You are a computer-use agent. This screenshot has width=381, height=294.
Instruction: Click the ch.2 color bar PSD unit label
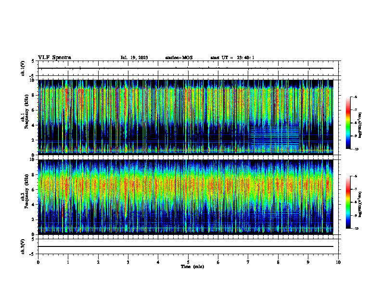(360, 204)
